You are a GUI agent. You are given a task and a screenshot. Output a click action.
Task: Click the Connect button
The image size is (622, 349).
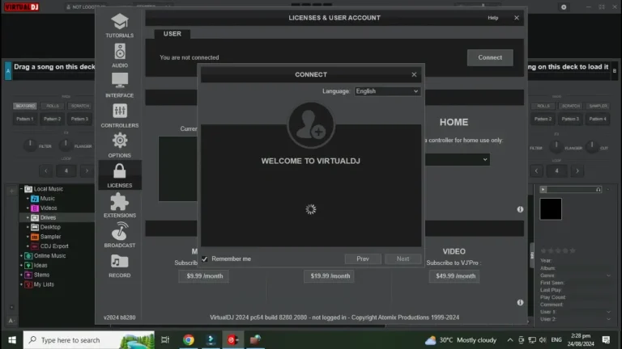pos(490,57)
